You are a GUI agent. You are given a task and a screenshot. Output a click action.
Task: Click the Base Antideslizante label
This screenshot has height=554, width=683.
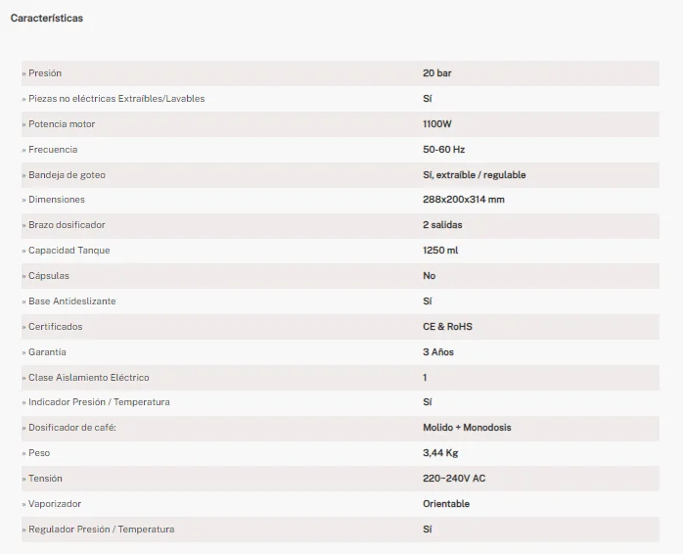[x=71, y=301]
